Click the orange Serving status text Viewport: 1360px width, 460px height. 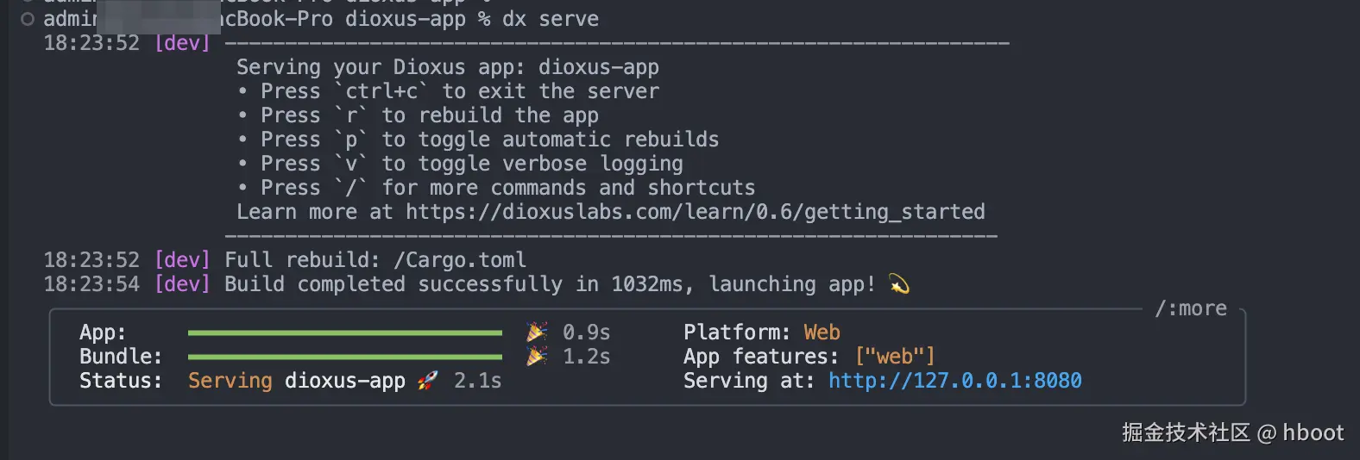[x=230, y=381]
